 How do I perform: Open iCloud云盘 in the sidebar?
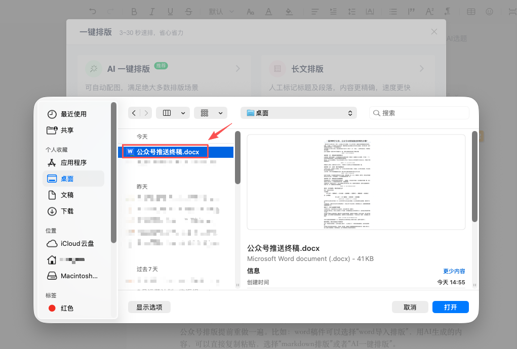coord(74,244)
